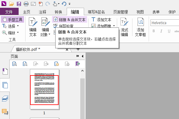Switch to the 表单 tab
The image size is (179, 119).
coord(156,12)
